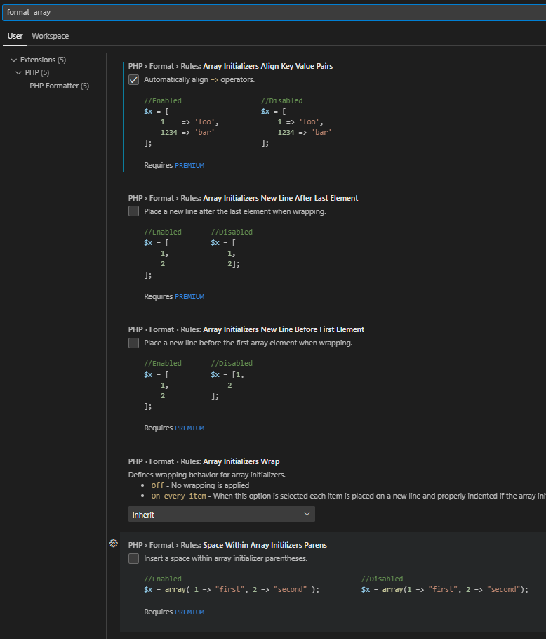
Task: Click the settings search box
Action: (x=273, y=12)
